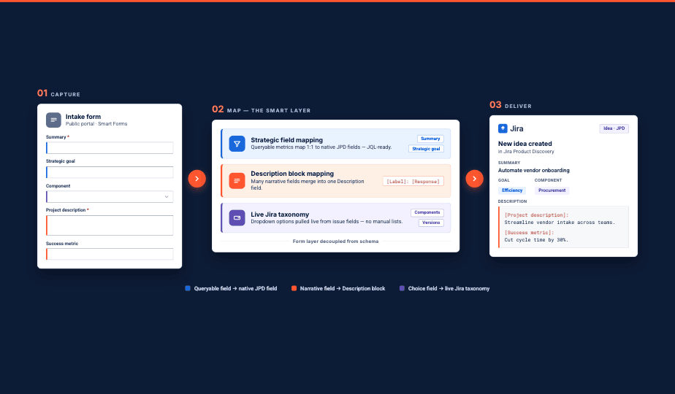Click '[Success metric]:' label in description

coord(529,233)
